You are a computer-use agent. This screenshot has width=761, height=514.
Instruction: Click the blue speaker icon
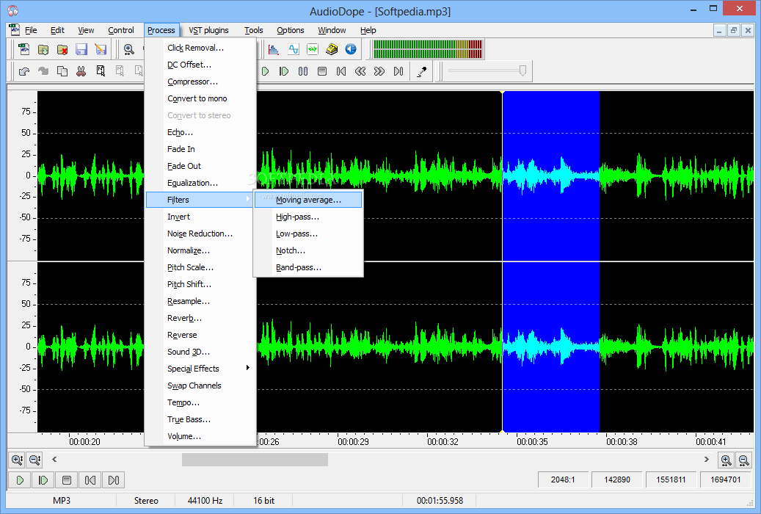coord(350,49)
